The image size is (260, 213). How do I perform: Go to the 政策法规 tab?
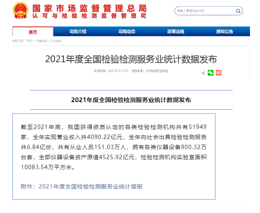pos(175,31)
